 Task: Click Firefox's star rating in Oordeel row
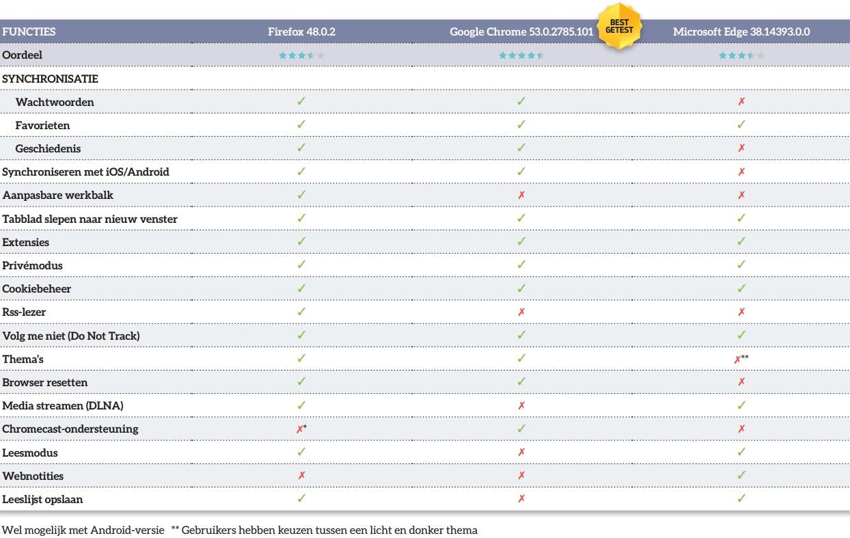click(x=301, y=55)
